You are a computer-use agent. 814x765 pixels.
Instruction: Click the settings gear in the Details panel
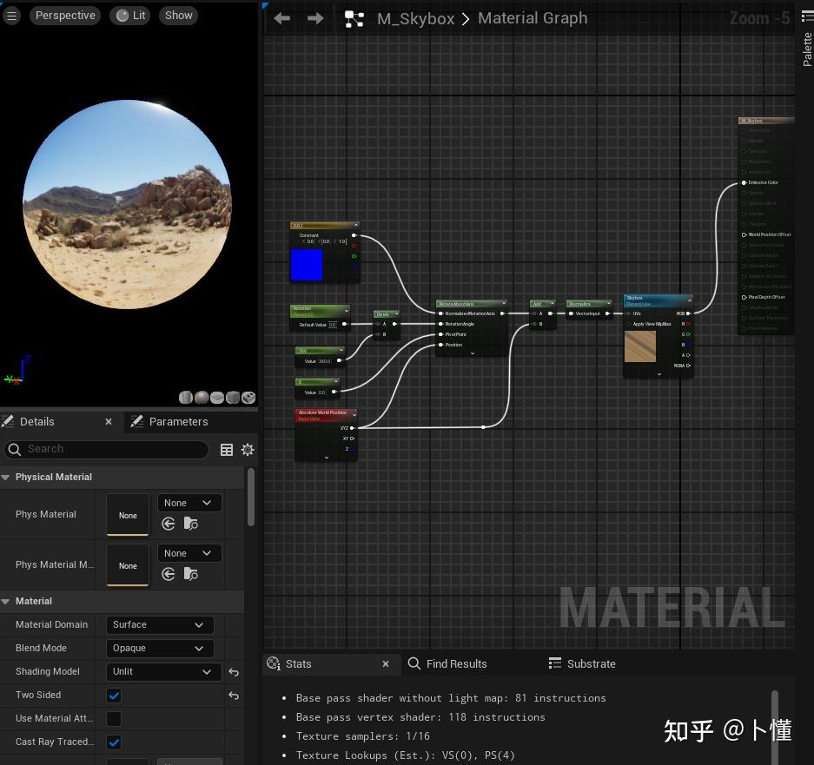tap(248, 449)
